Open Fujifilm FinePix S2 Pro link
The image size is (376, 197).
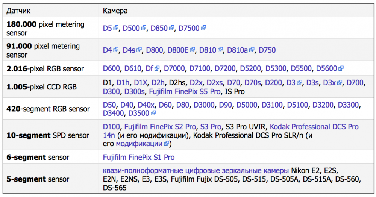[x=160, y=127]
